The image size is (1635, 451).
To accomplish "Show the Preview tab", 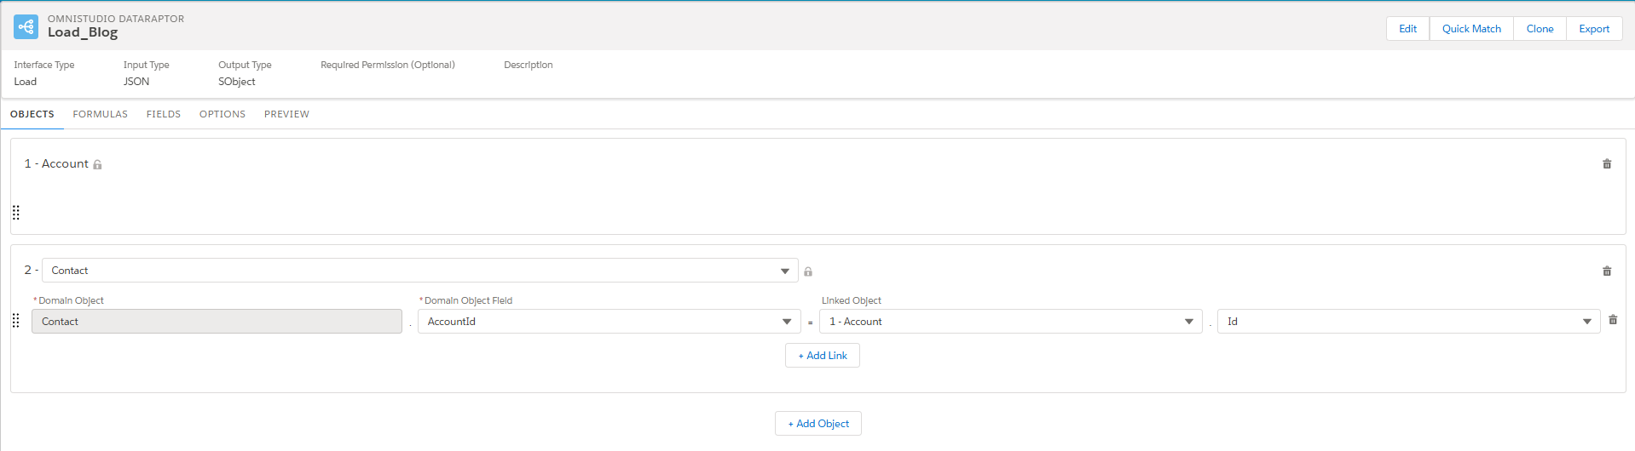I will (286, 114).
